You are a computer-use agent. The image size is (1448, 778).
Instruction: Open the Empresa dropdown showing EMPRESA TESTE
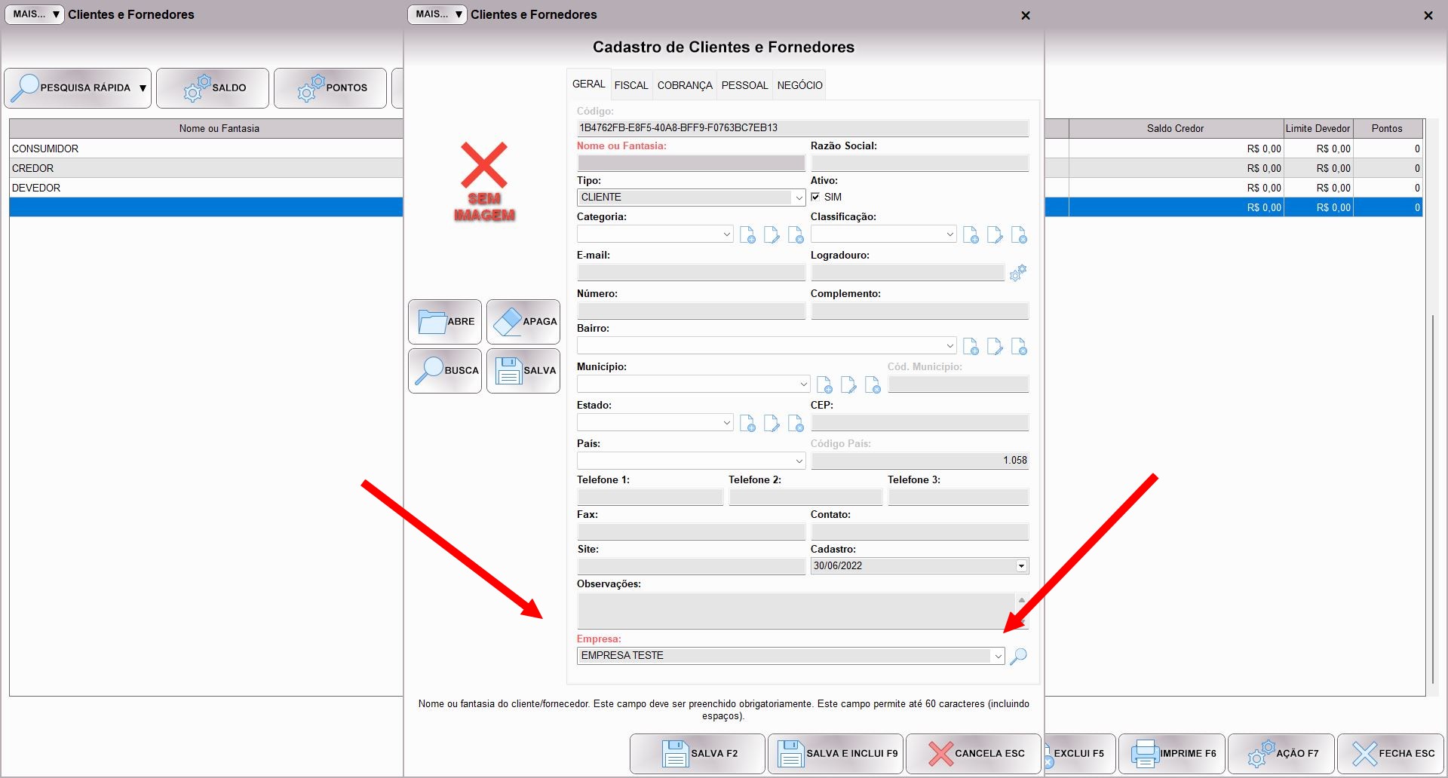(x=997, y=656)
